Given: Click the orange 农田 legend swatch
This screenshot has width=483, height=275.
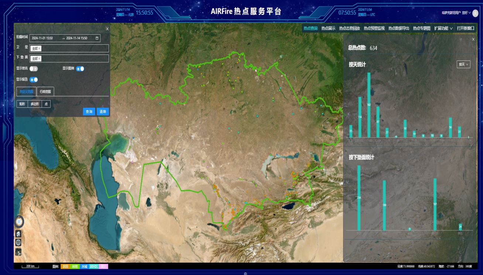Looking at the screenshot, I should (65, 266).
